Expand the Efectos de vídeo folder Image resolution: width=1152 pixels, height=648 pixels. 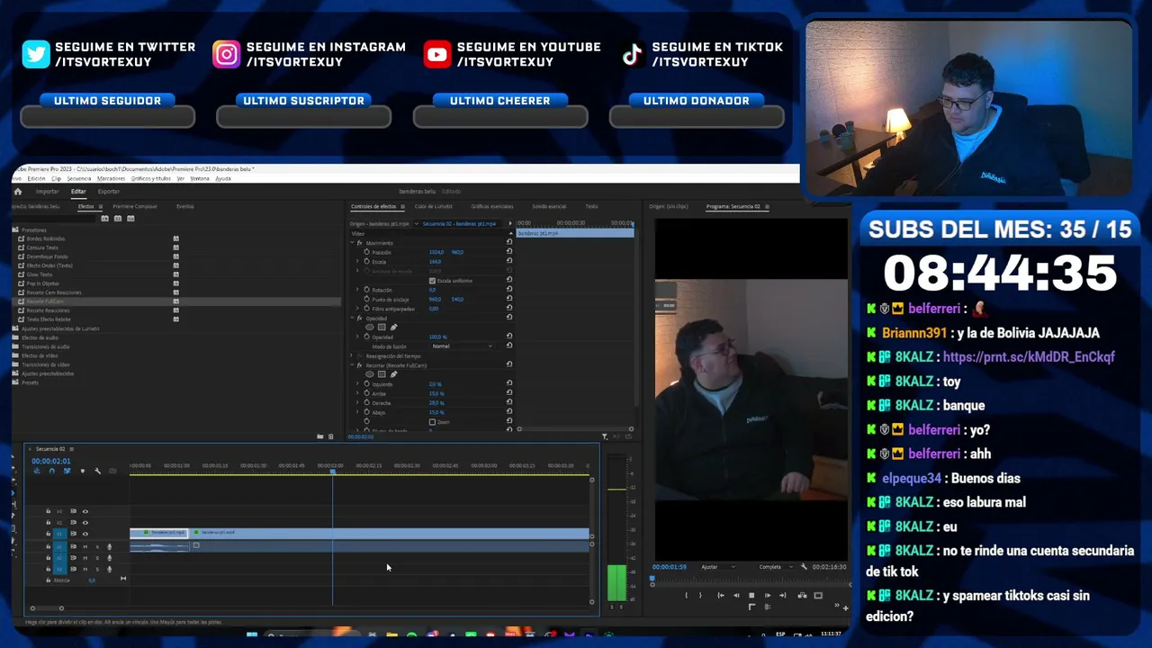13,355
